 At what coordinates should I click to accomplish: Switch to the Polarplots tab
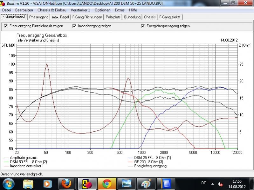pyautogui.click(x=113, y=17)
